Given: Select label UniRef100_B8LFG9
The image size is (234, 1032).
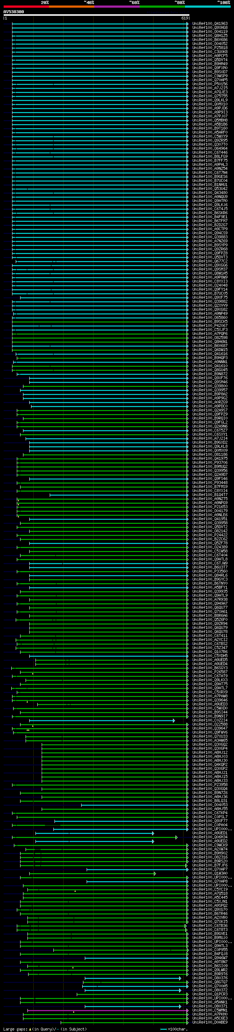Looking at the screenshot, I should (x=210, y=157).
